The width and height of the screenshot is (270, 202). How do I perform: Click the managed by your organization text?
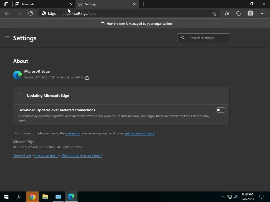[x=139, y=23]
